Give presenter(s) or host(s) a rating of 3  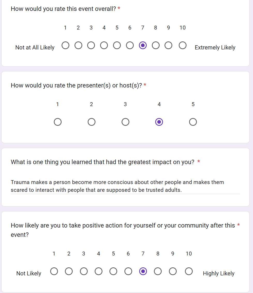(x=125, y=122)
